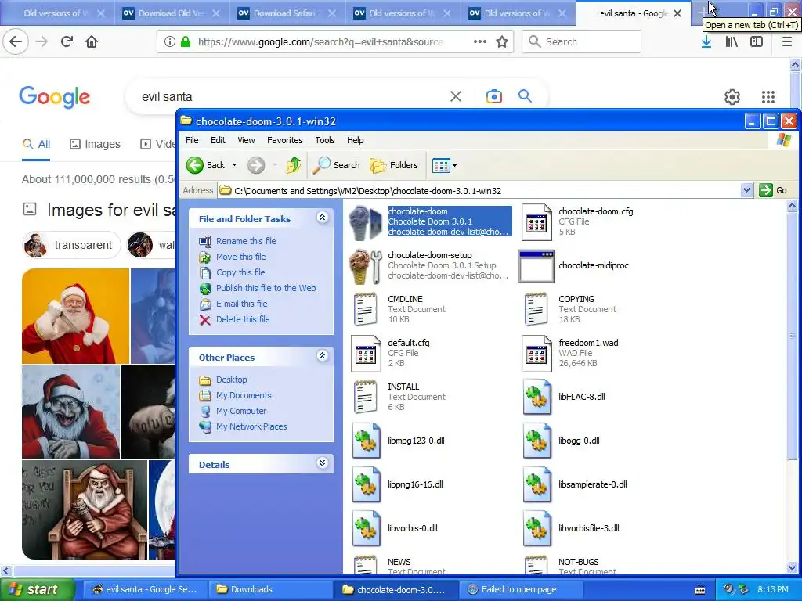Image resolution: width=802 pixels, height=601 pixels.
Task: Click the transparent image filter chip
Action: pyautogui.click(x=71, y=245)
